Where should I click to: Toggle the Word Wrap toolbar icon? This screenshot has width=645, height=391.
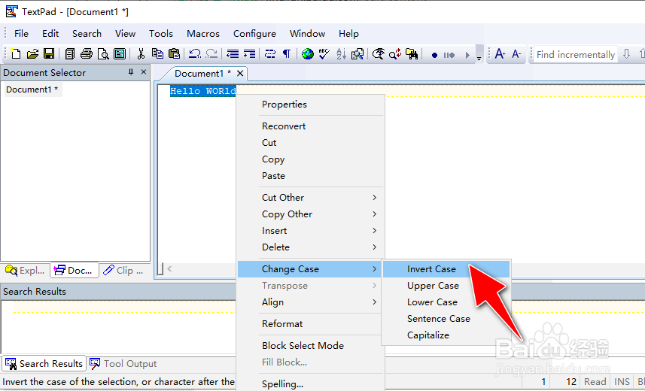[x=270, y=54]
